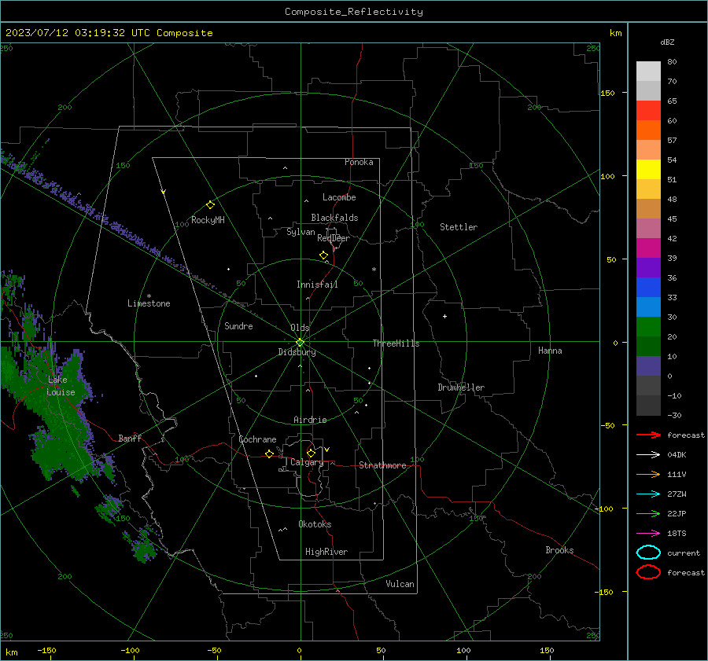Pick the green 22JP arrow symbol
Image resolution: width=708 pixels, height=661 pixels.
coord(648,513)
